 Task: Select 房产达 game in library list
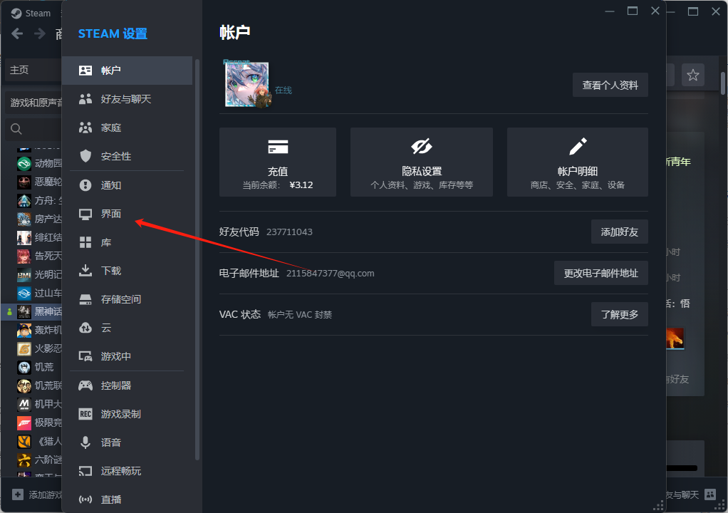[39, 219]
